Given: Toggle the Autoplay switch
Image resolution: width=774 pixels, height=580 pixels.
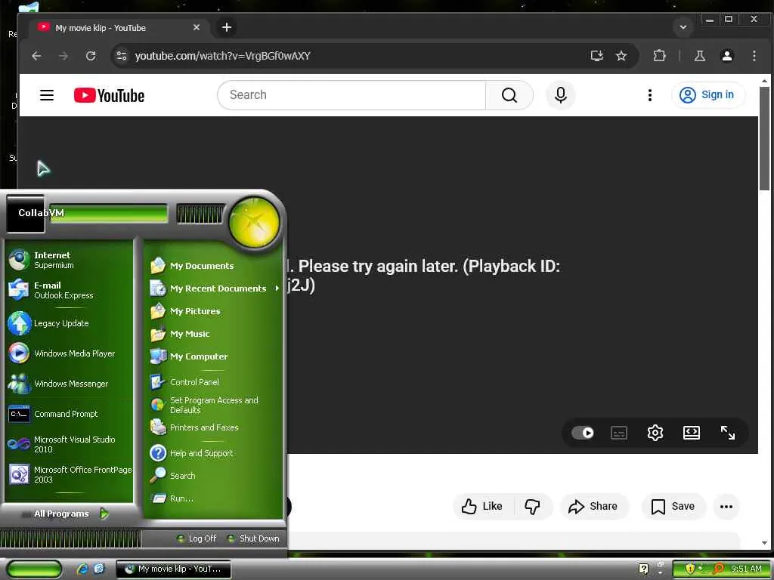Looking at the screenshot, I should (583, 433).
